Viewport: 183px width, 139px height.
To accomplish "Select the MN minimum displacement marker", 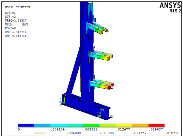I will pos(112,116).
